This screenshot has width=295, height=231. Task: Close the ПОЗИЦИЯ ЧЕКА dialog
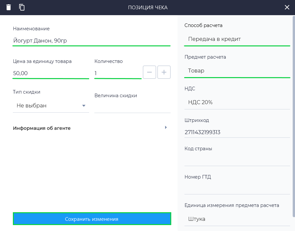point(287,7)
